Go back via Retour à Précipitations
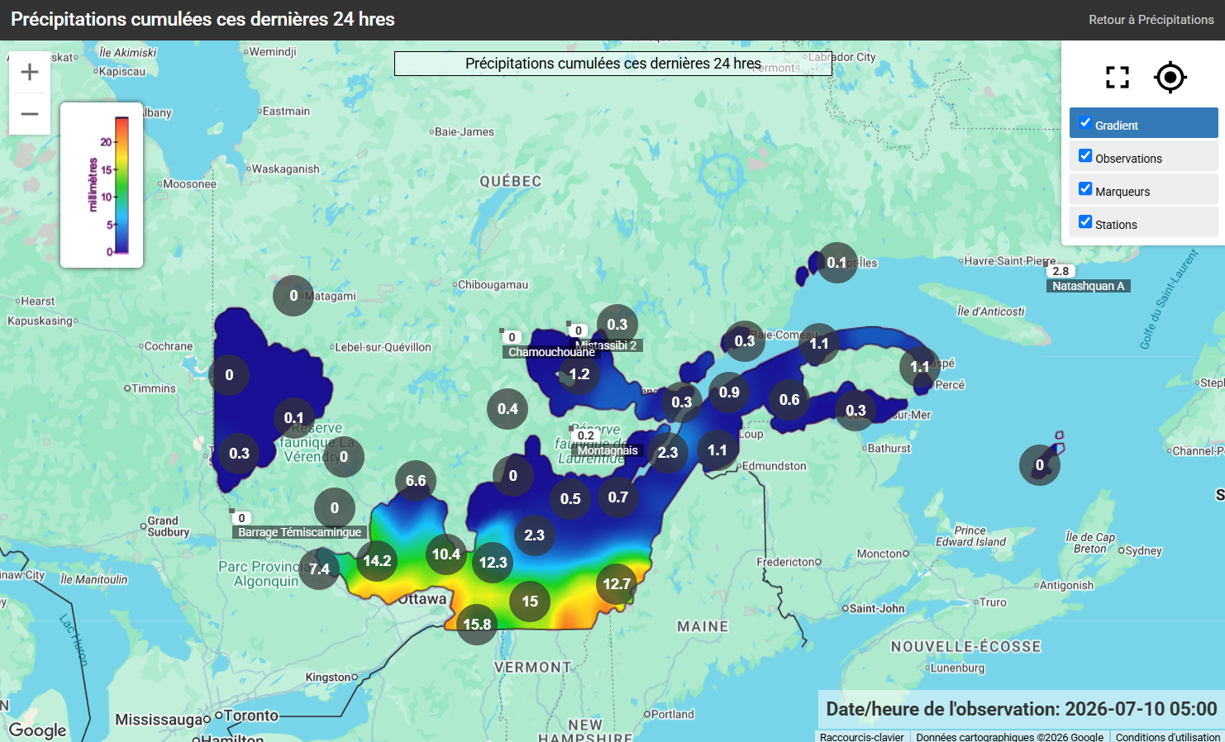Viewport: 1225px width, 742px height. pyautogui.click(x=1151, y=20)
